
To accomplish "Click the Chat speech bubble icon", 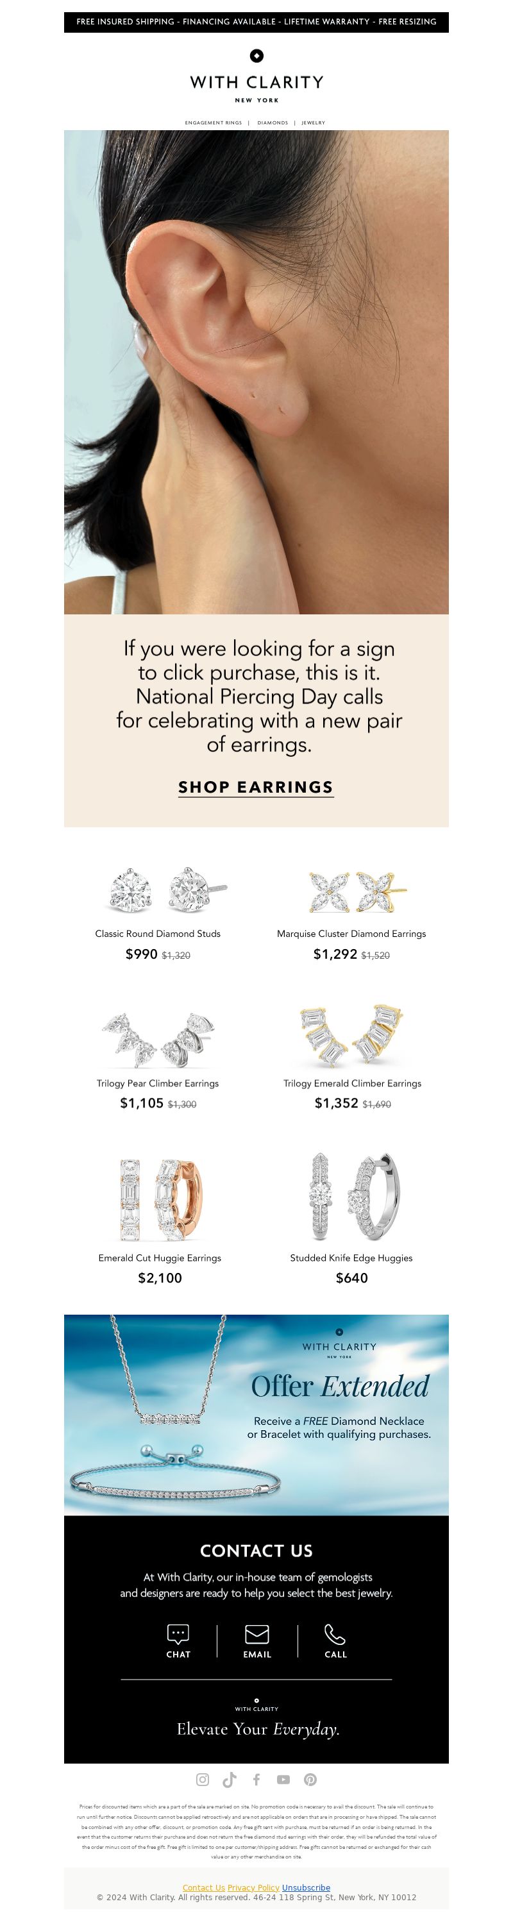I will coord(178,1634).
